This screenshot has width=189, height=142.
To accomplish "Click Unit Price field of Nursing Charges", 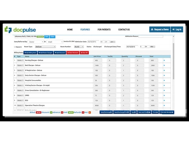I will click(98, 61).
